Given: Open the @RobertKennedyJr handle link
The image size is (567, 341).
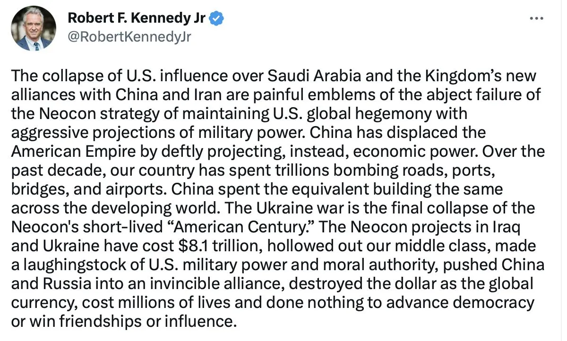Looking at the screenshot, I should point(129,36).
